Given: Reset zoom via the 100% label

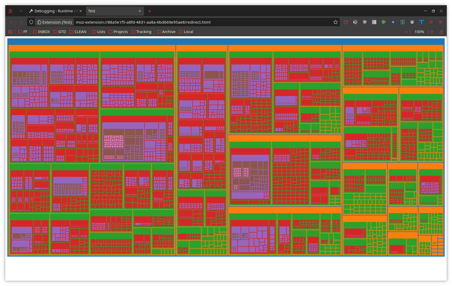Looking at the screenshot, I should (419, 32).
